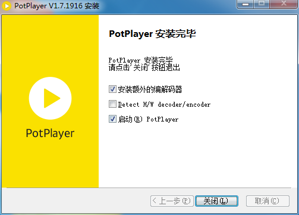Click the 关闭(L) button
The height and width of the screenshot is (215, 299).
coord(216,201)
